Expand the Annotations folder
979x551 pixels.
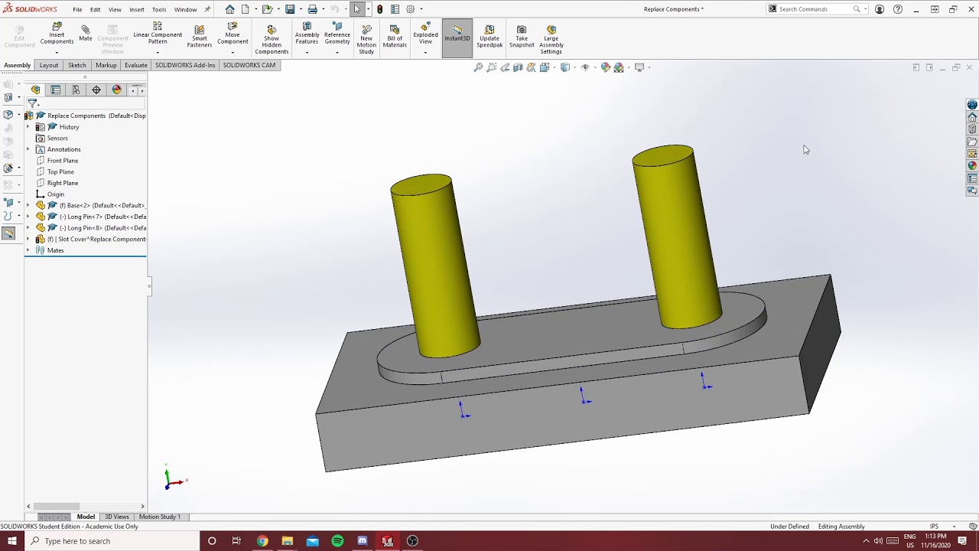coord(28,149)
